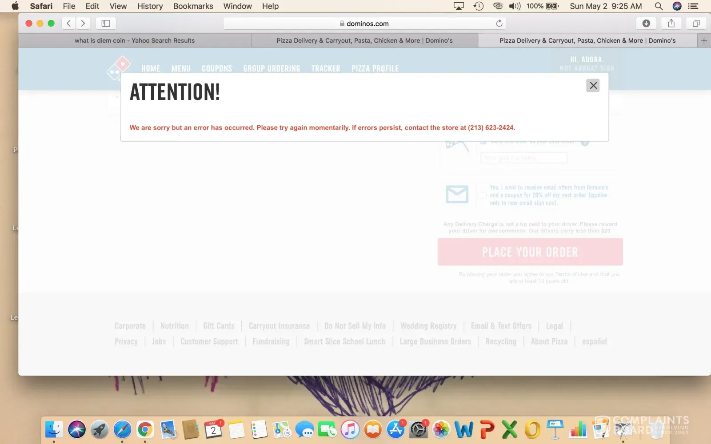
Task: Switch to the middle Domino's tab
Action: point(364,41)
